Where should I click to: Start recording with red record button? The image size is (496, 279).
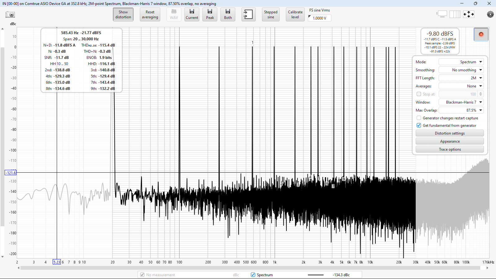tap(481, 34)
